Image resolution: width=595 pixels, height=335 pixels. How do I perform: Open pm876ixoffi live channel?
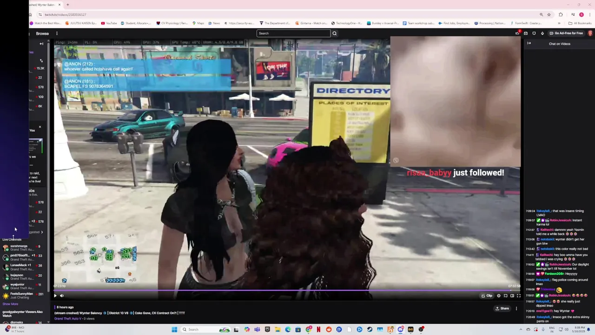pyautogui.click(x=22, y=257)
